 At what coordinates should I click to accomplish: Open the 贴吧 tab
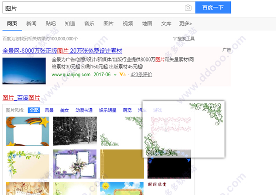[51, 23]
